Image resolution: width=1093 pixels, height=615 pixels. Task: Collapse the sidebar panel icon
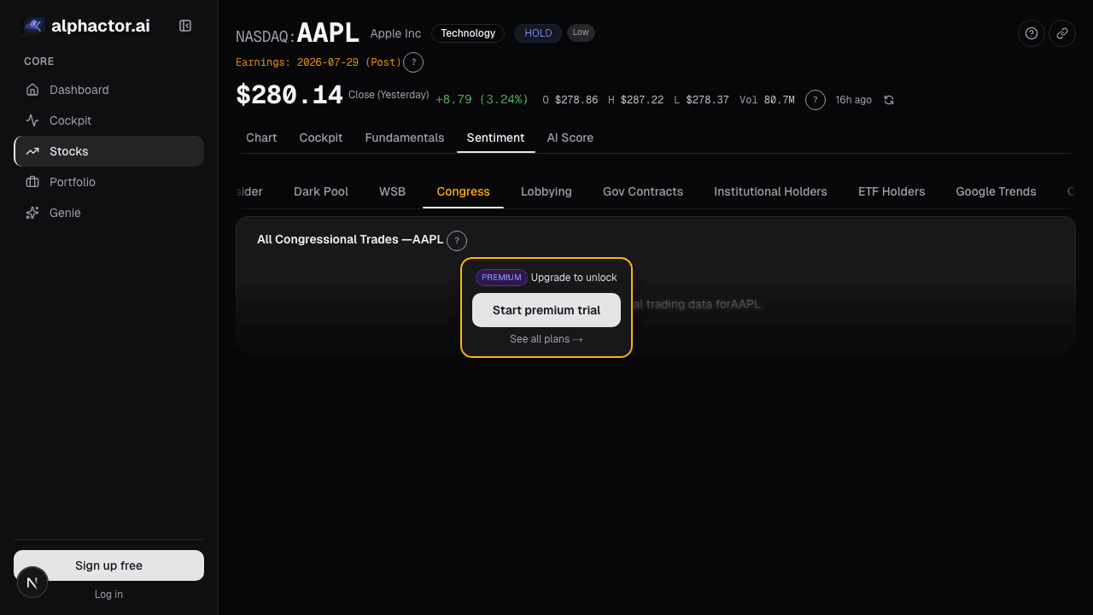pyautogui.click(x=185, y=26)
